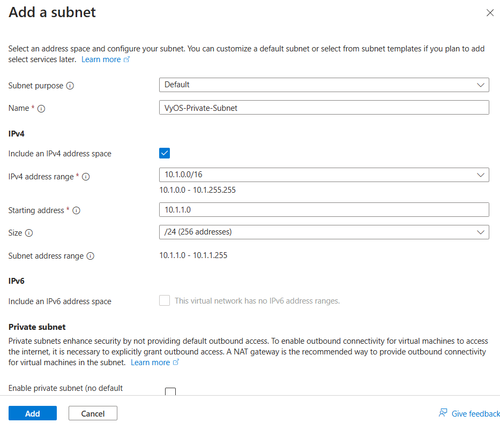
Task: Click the Add button
Action: click(x=32, y=413)
